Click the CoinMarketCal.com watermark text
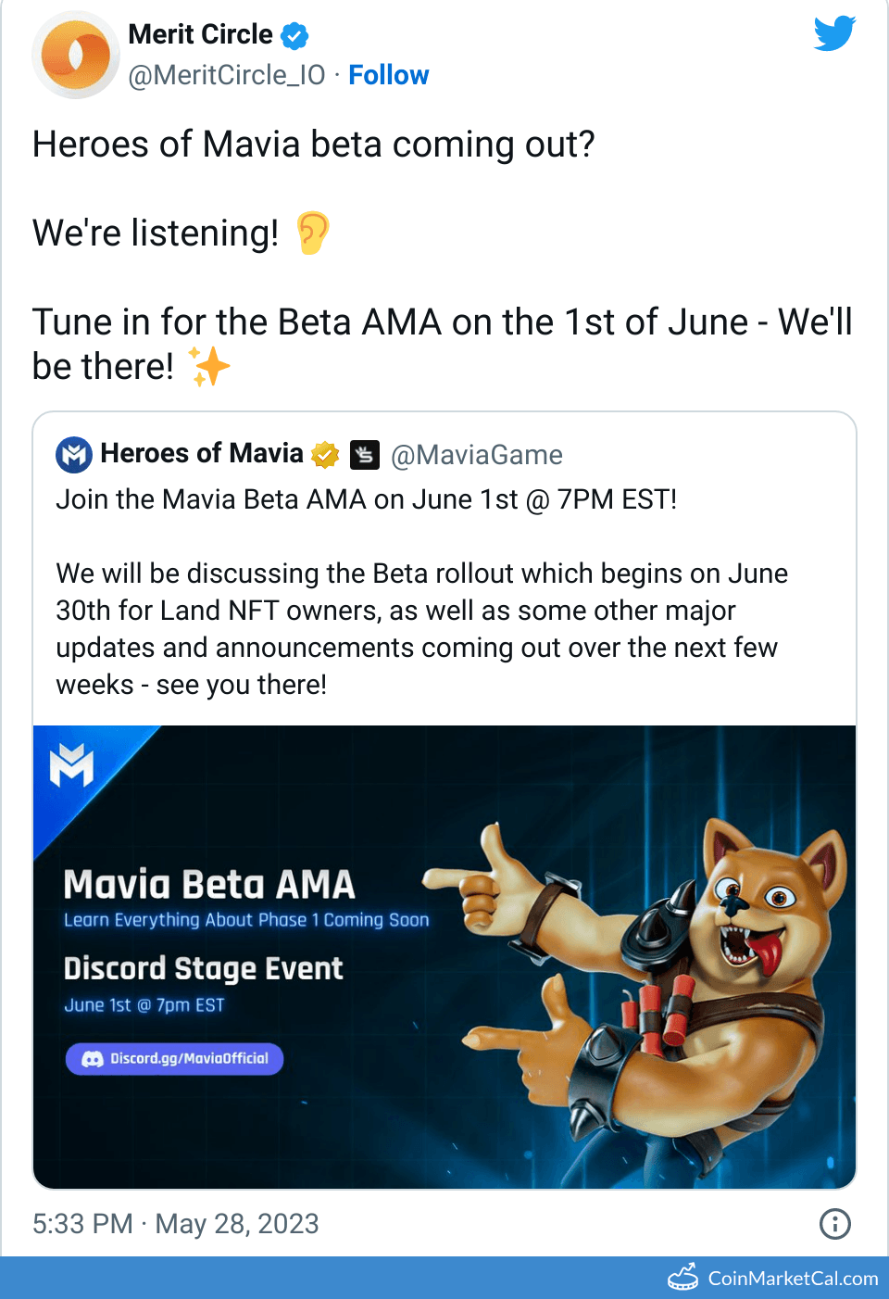 [x=793, y=1279]
